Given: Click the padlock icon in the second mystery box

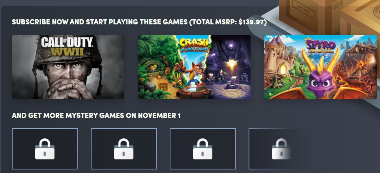Looking at the screenshot, I should pyautogui.click(x=124, y=149).
